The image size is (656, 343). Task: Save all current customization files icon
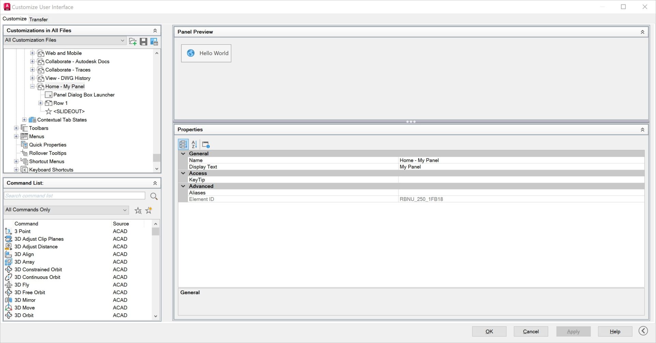[143, 42]
